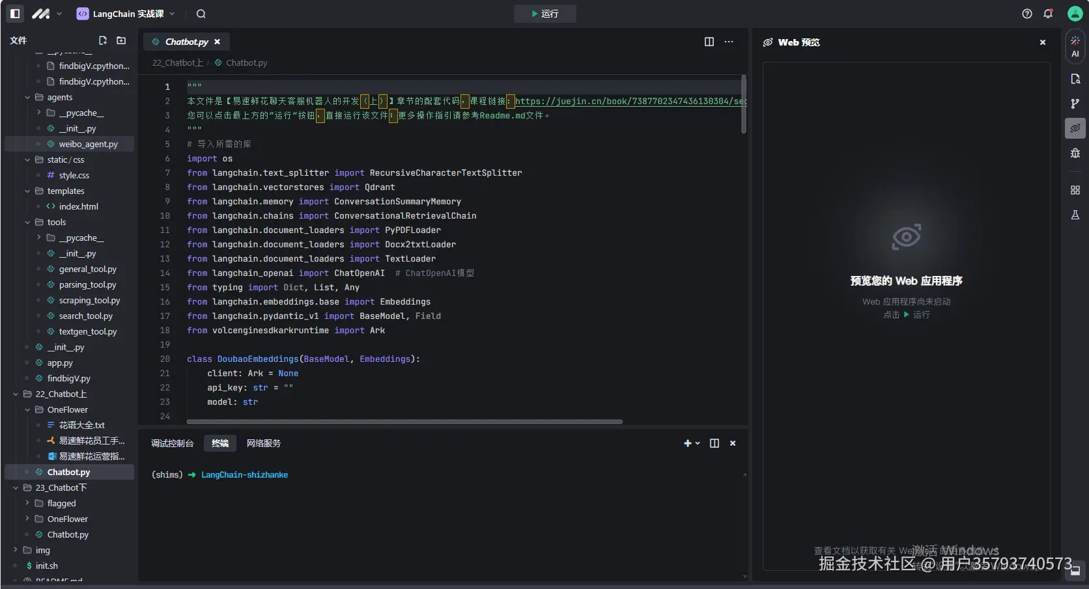The width and height of the screenshot is (1089, 589).
Task: Click the search magnifier icon in top bar
Action: [201, 14]
